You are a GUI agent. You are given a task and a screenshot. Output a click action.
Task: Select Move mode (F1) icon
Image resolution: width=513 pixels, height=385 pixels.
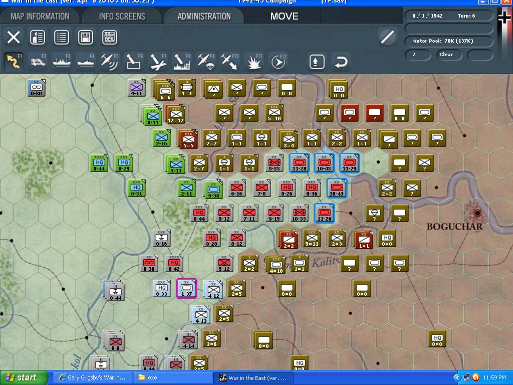click(14, 61)
